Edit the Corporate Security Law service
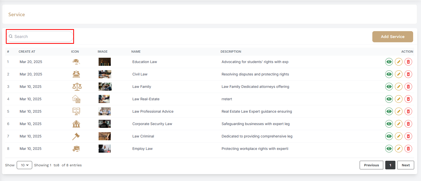This screenshot has height=181, width=421. [x=398, y=124]
